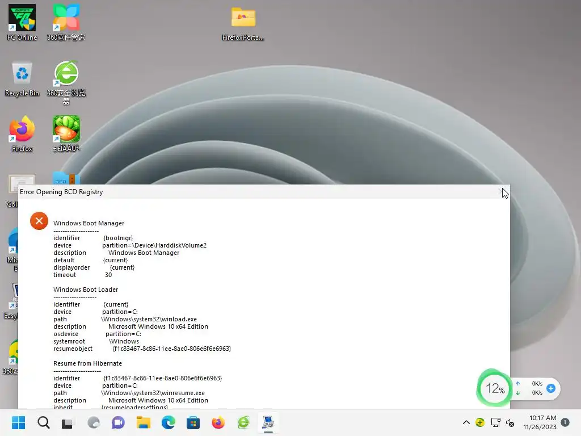Click the resumeobject GUID value
The height and width of the screenshot is (436, 581).
[172, 349]
